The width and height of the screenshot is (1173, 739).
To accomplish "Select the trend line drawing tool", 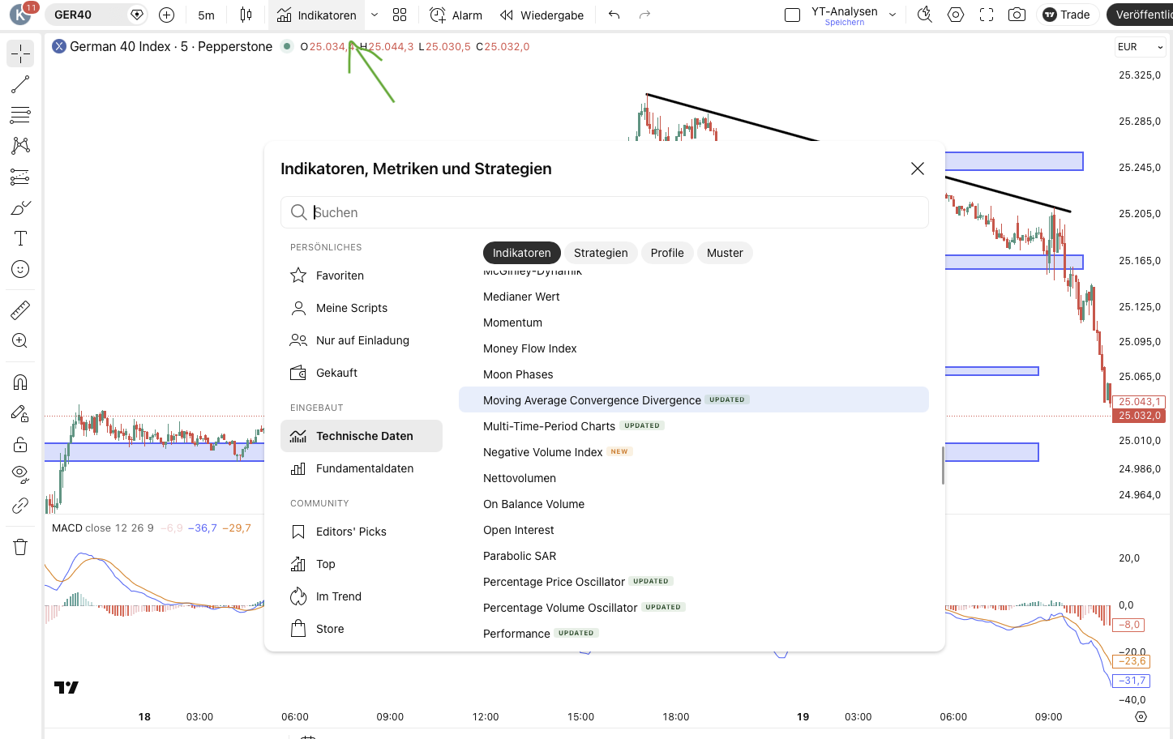I will click(x=19, y=83).
